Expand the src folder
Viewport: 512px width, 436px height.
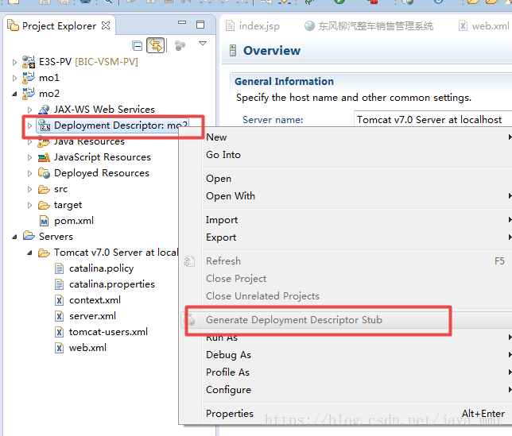pyautogui.click(x=29, y=189)
